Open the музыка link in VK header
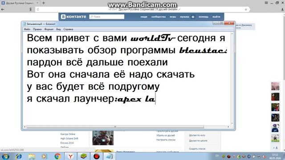 184,17
